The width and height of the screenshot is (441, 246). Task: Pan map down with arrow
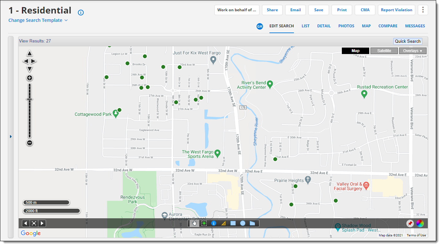30,69
